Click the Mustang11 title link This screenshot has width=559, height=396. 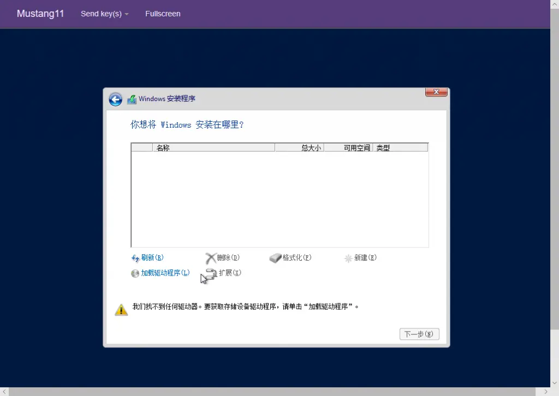(40, 14)
